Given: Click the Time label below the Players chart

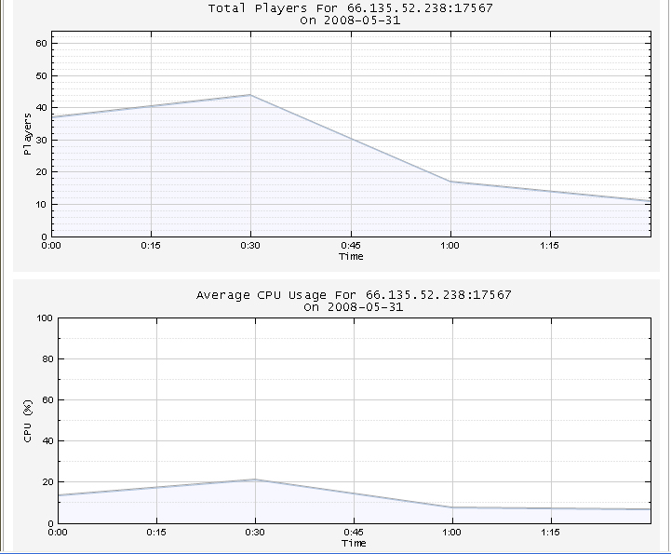Looking at the screenshot, I should [x=351, y=257].
